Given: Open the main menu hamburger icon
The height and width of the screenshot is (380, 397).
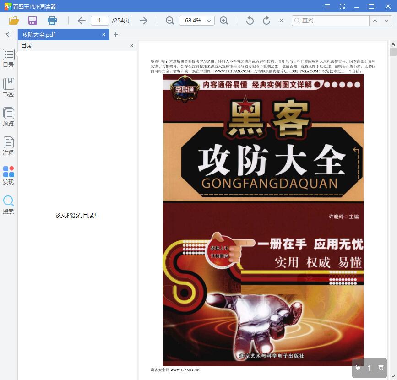Looking at the screenshot, I should click(327, 6).
